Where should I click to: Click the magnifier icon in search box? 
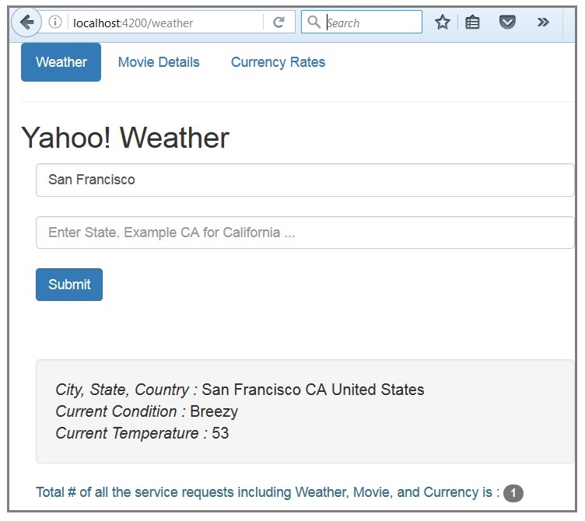pyautogui.click(x=314, y=23)
